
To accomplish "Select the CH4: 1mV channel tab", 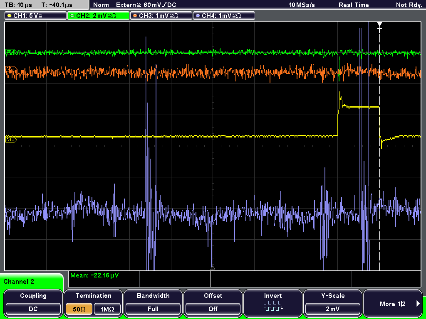I will [224, 16].
